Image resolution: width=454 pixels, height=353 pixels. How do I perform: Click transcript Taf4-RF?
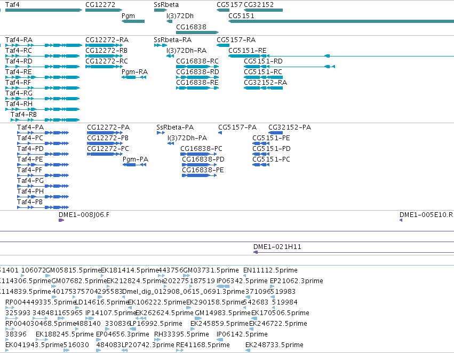(42, 88)
